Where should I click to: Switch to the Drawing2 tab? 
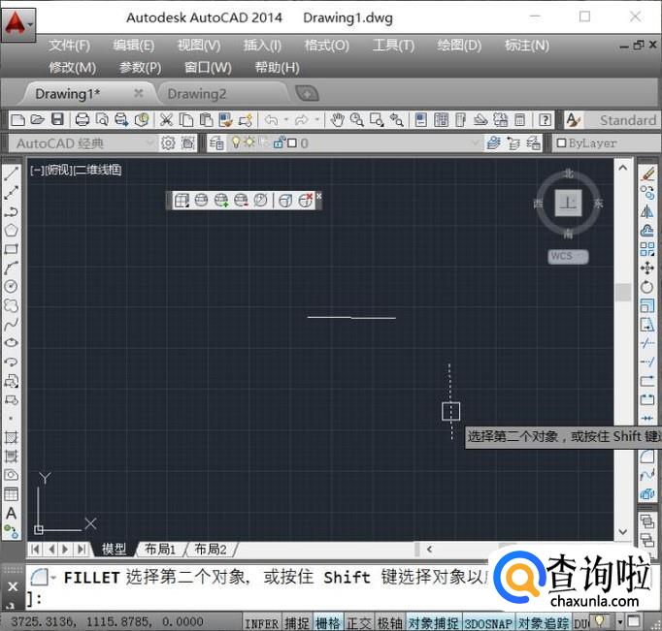(x=197, y=94)
